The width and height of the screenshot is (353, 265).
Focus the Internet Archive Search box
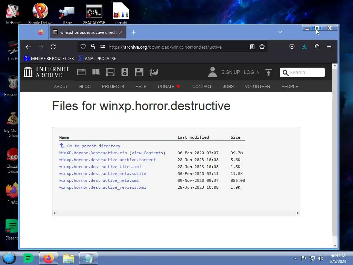click(x=302, y=72)
